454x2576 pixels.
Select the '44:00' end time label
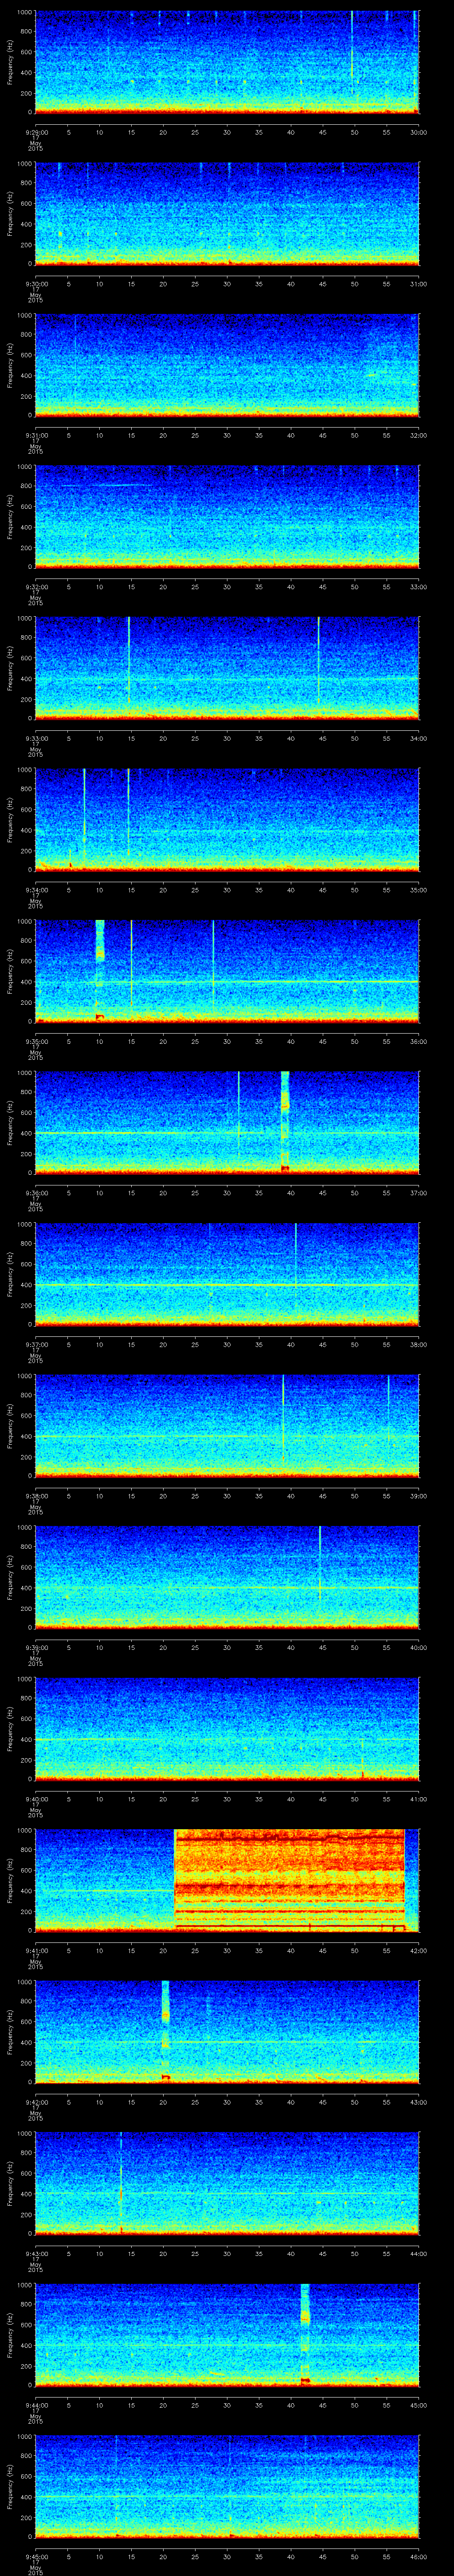coord(419,2253)
